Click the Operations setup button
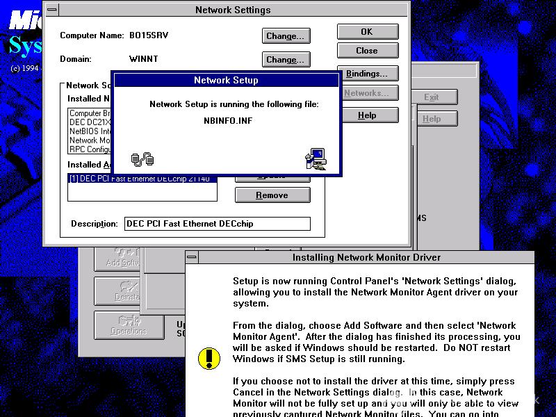The width and height of the screenshot is (556, 417). tap(129, 325)
